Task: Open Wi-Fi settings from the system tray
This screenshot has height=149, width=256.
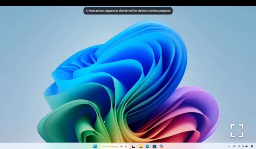Action: click(x=239, y=146)
